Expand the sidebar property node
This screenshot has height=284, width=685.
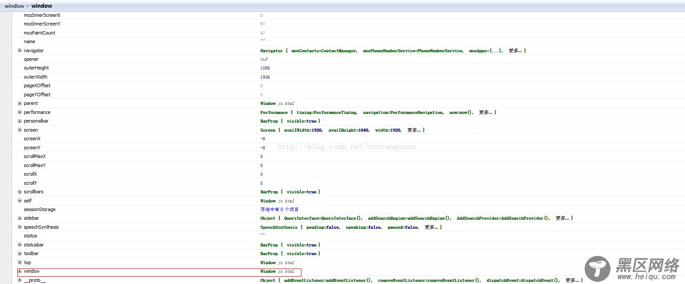point(19,218)
